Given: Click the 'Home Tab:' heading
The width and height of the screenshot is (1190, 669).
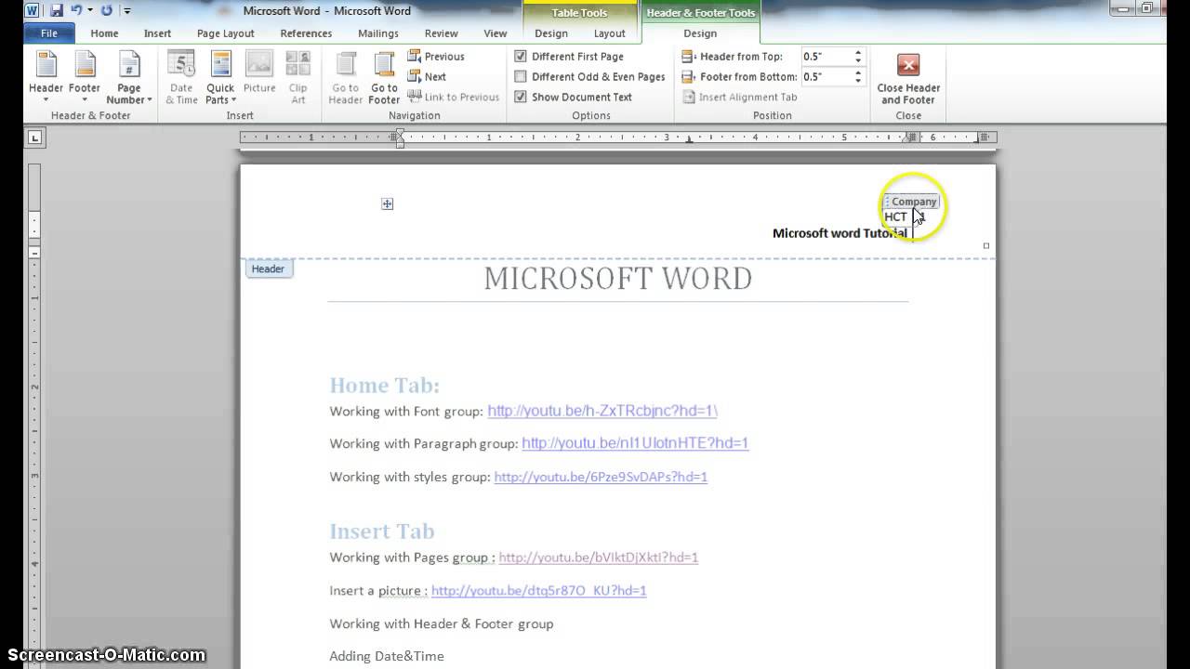Looking at the screenshot, I should pyautogui.click(x=385, y=385).
